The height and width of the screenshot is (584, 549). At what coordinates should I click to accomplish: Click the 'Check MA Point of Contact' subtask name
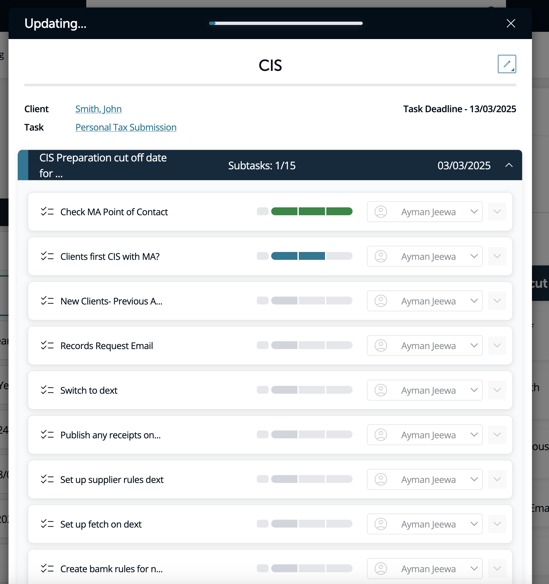tap(114, 212)
